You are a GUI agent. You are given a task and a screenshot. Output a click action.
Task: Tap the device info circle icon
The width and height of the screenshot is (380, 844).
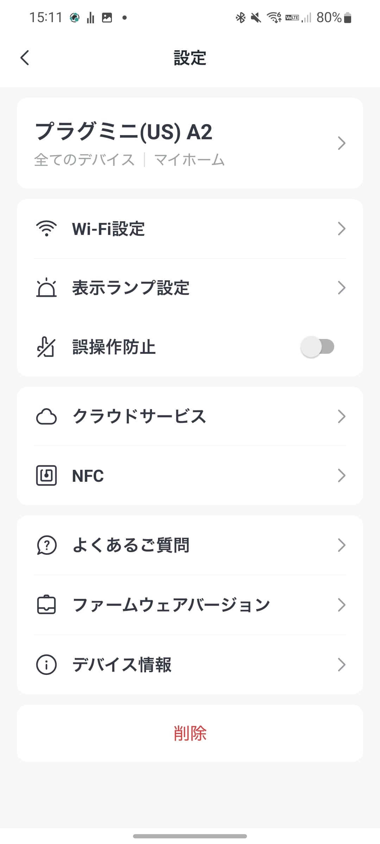(x=46, y=665)
